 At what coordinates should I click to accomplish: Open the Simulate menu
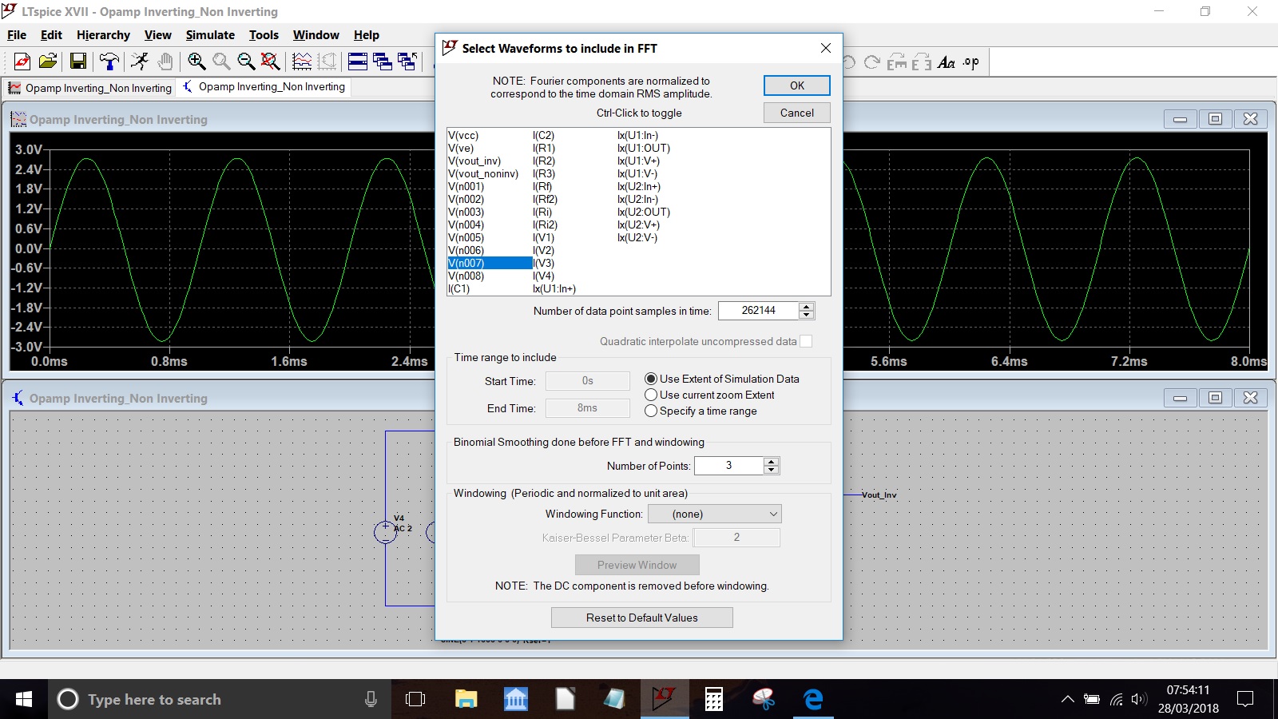click(x=210, y=35)
